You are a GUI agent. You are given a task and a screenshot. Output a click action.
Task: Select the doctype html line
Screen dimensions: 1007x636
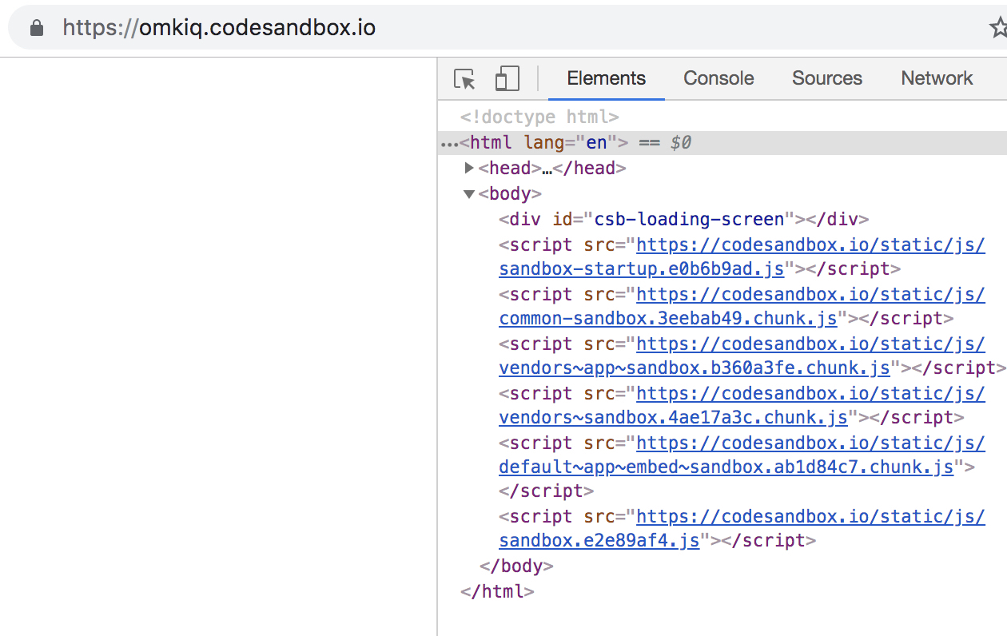coord(539,117)
